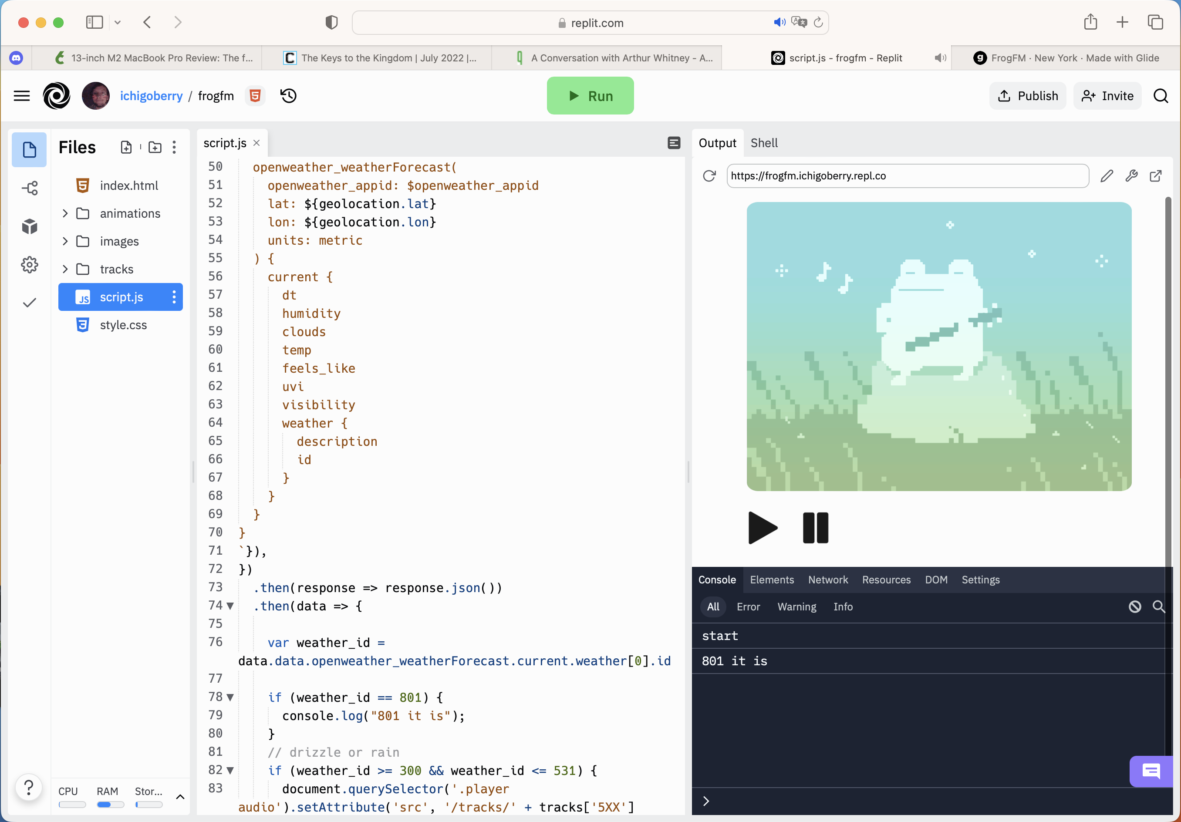Open the sidebar settings gear icon

[x=29, y=265]
